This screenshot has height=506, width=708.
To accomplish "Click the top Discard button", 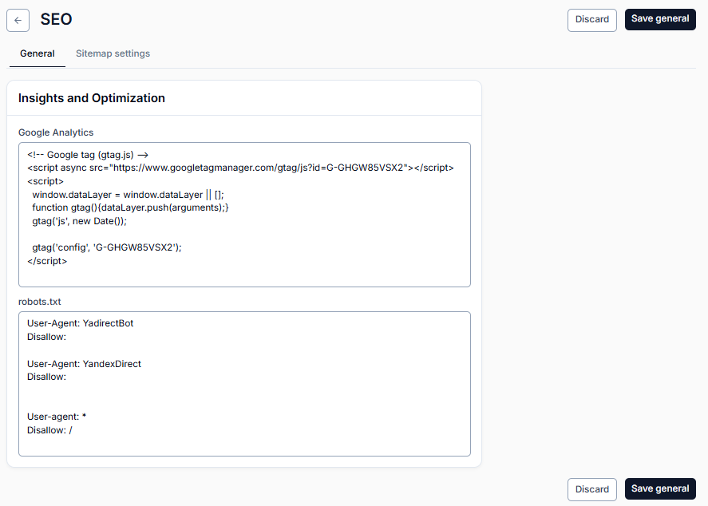I will [592, 20].
